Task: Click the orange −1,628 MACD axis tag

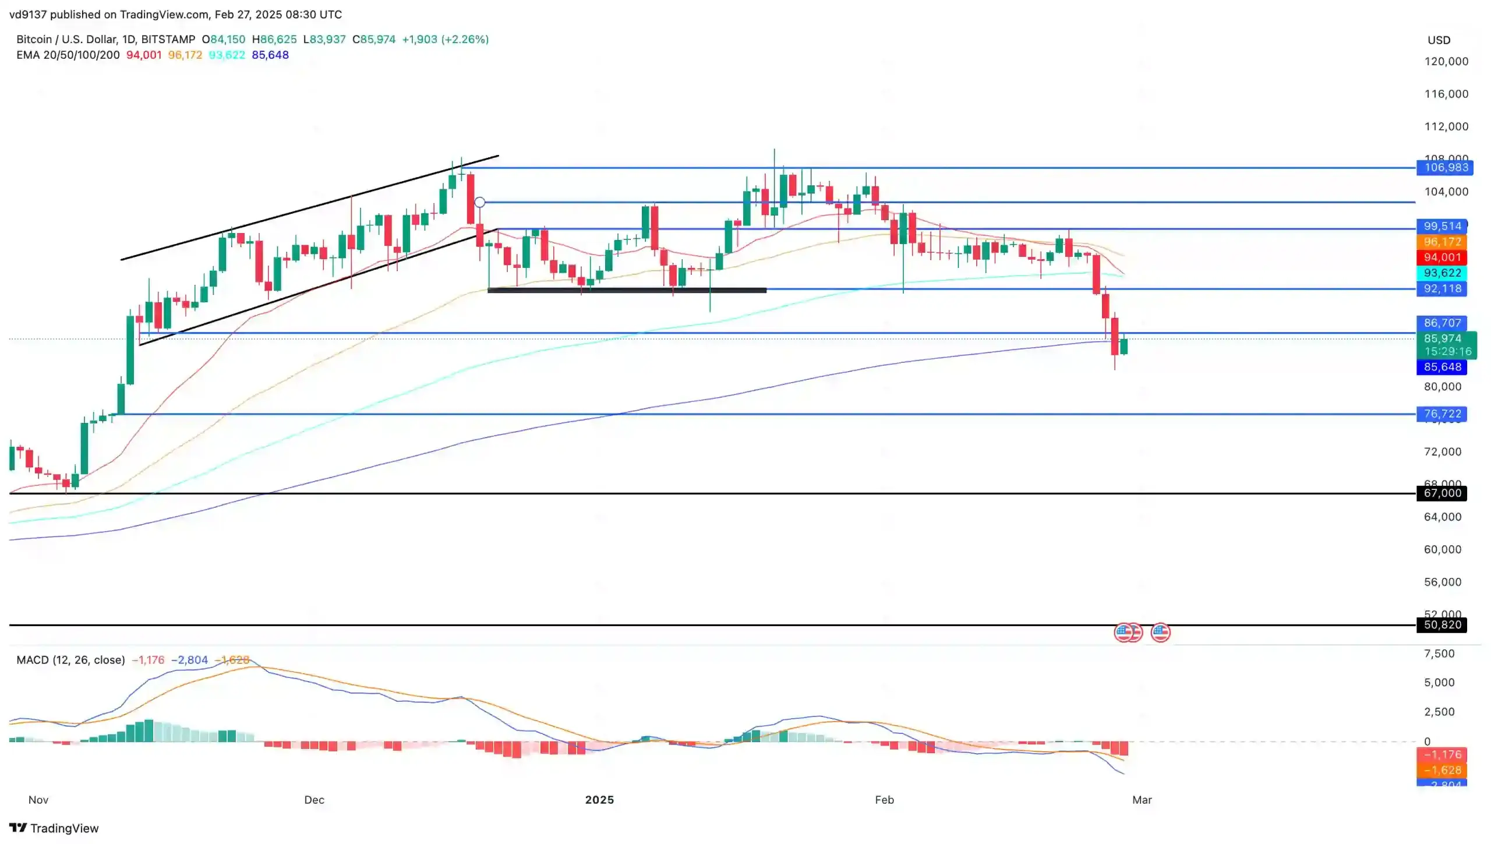Action: [1442, 771]
